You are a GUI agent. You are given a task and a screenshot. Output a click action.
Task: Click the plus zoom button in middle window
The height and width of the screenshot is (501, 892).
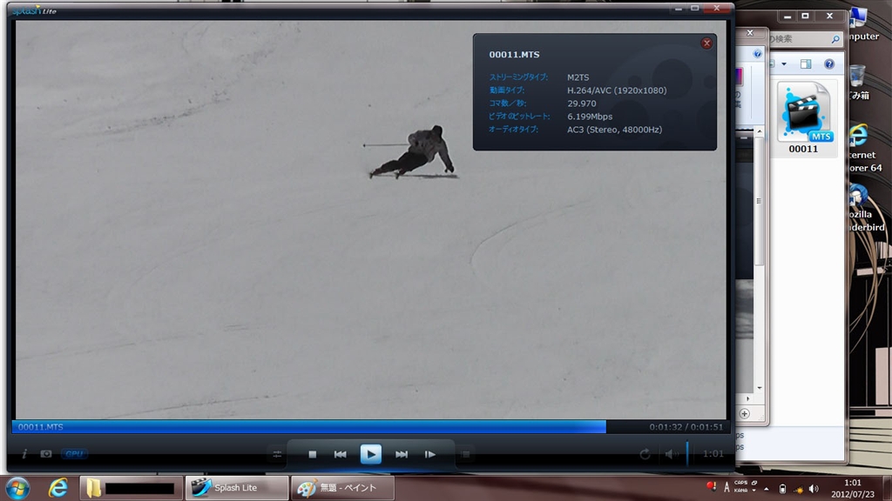click(x=744, y=413)
